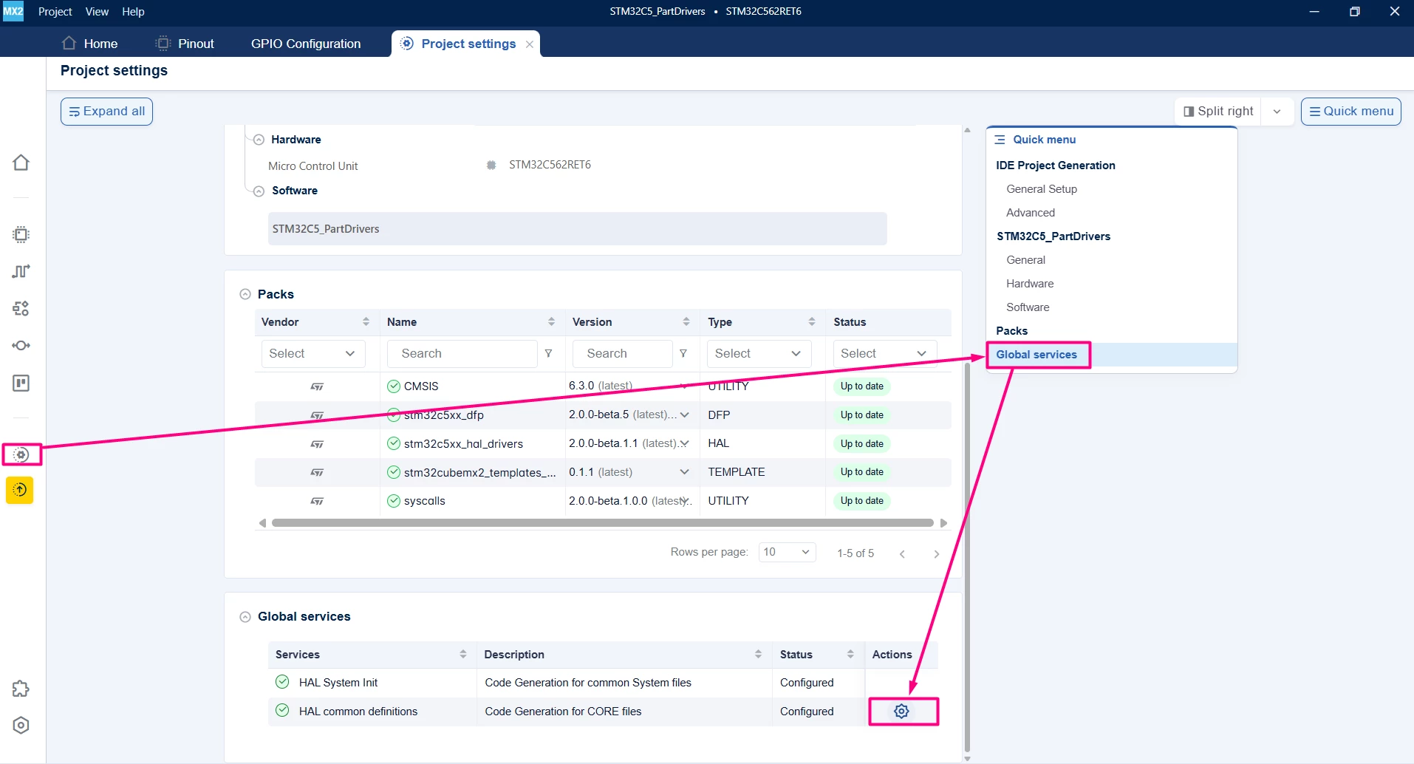This screenshot has width=1414, height=764.
Task: Sort global services by Description column
Action: click(x=758, y=654)
